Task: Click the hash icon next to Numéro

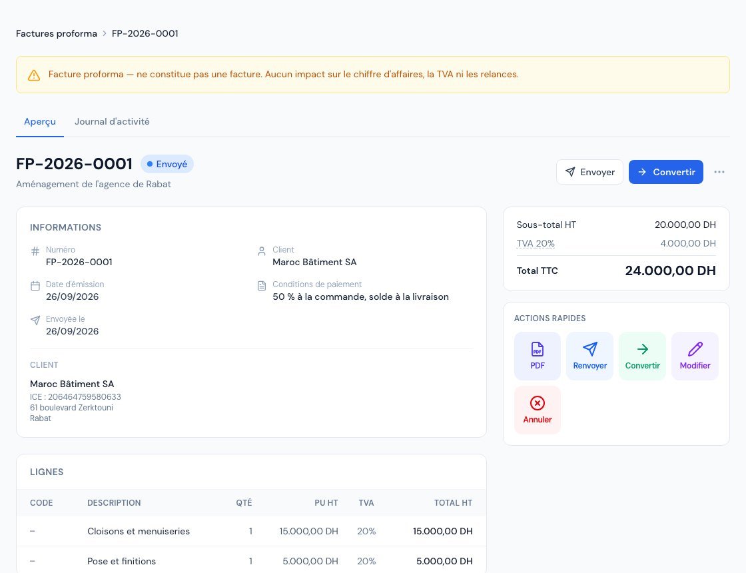Action: pyautogui.click(x=35, y=251)
